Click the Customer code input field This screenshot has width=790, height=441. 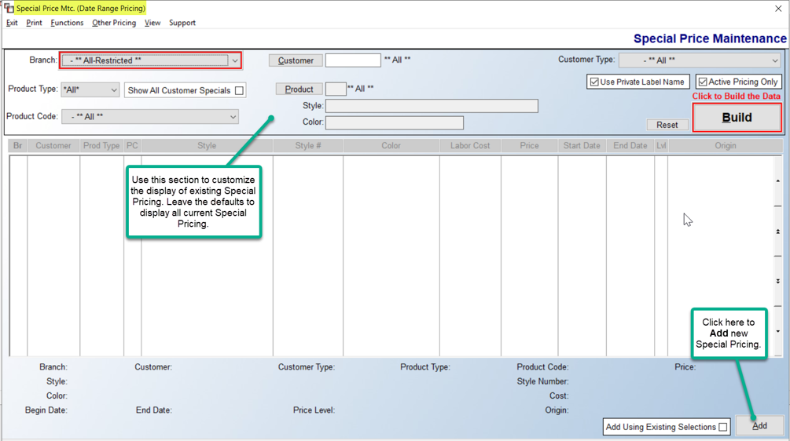click(353, 60)
